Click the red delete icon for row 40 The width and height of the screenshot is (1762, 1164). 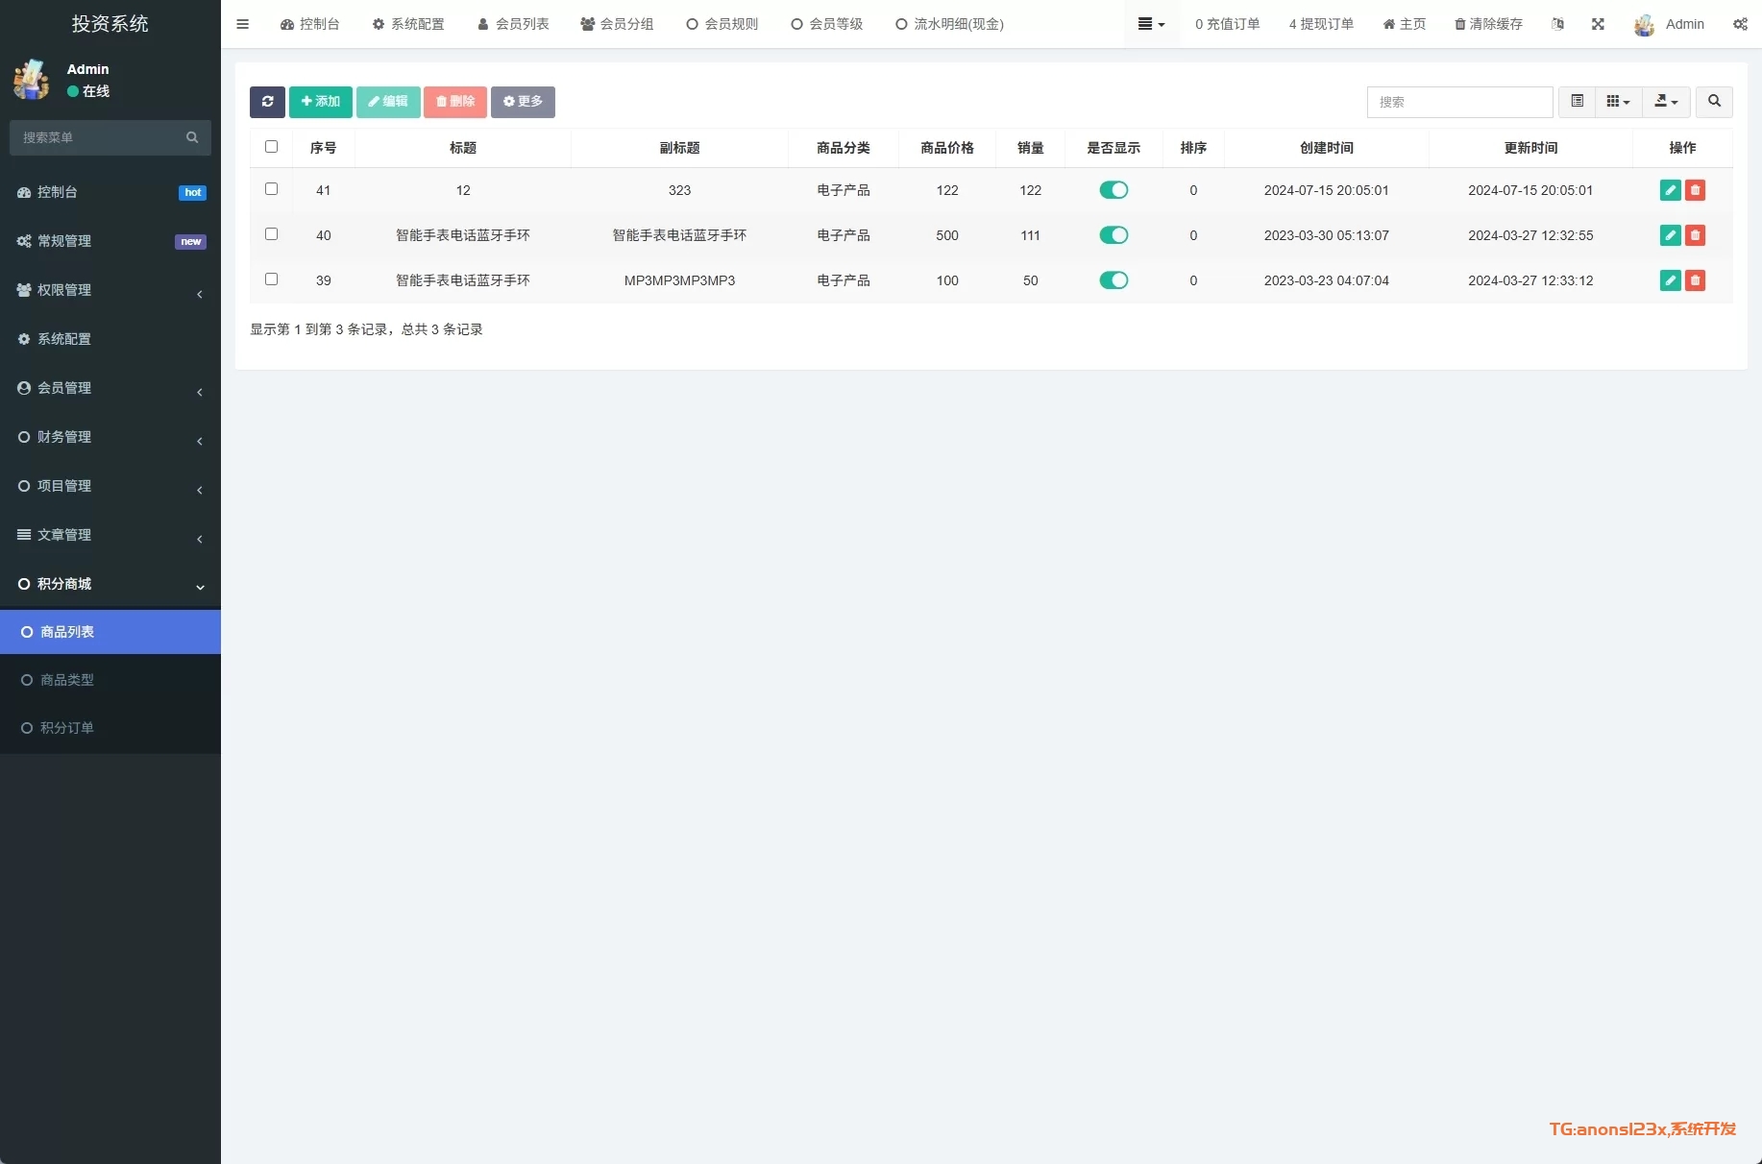coord(1695,235)
